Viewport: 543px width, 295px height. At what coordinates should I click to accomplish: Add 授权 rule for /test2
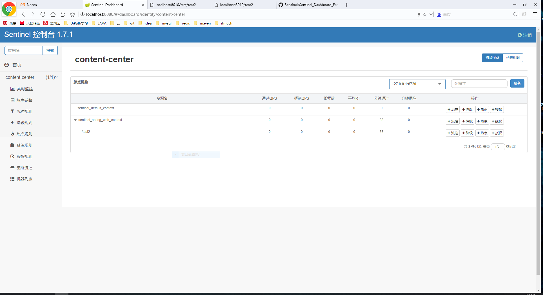pos(497,133)
